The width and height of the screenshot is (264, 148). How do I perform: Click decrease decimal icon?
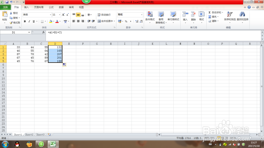pyautogui.click(x=141, y=21)
